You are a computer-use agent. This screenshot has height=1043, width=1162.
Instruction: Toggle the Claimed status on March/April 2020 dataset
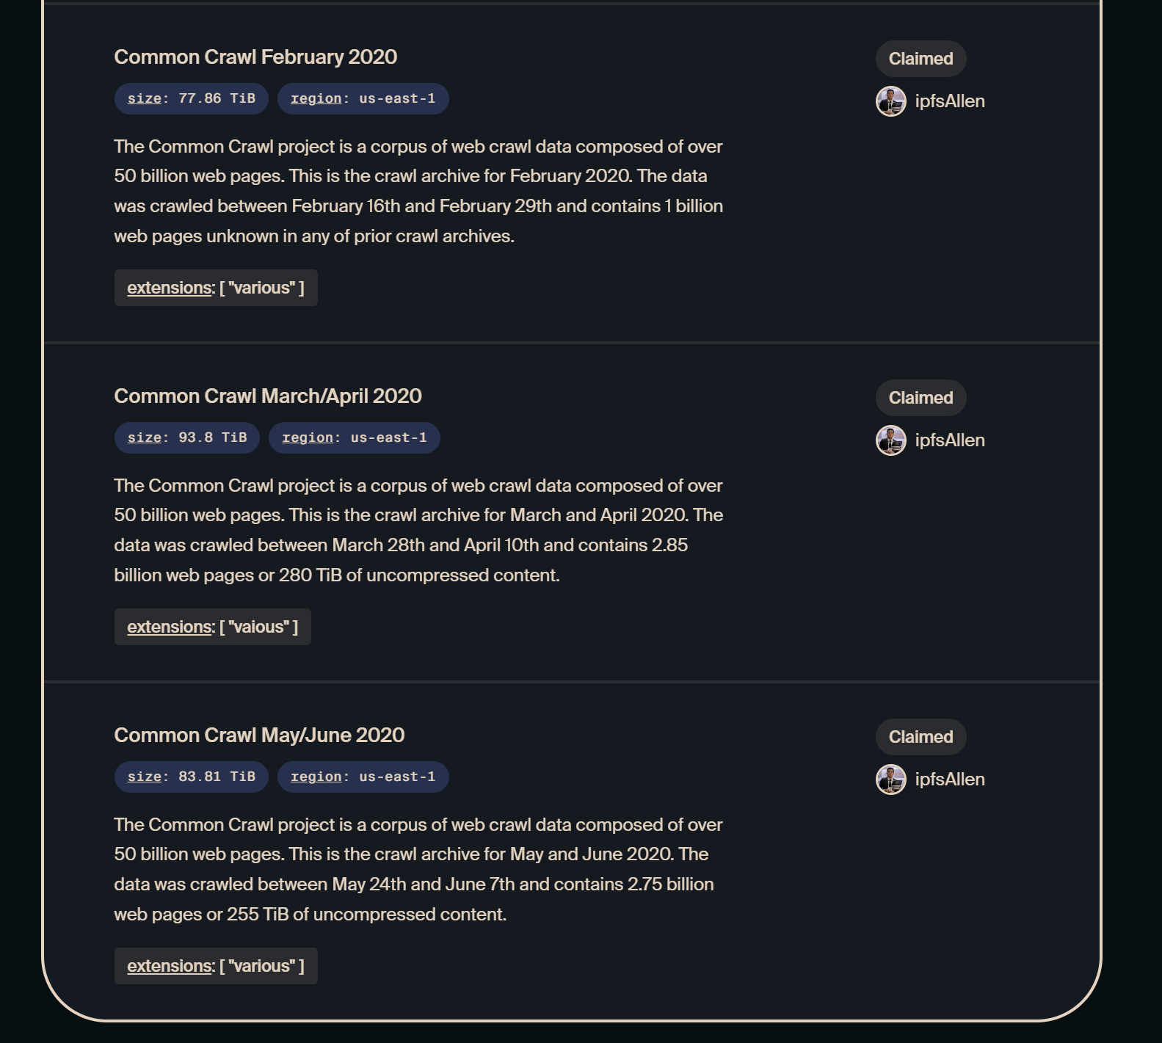click(x=920, y=398)
